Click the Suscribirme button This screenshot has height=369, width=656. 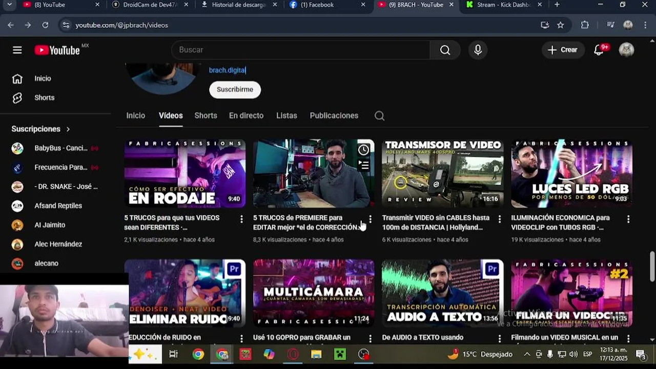click(235, 90)
